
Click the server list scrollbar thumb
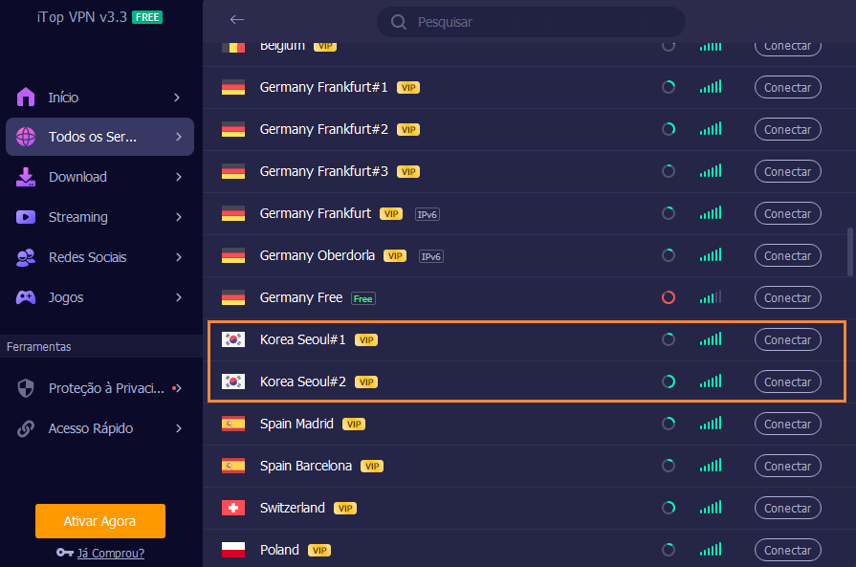(x=850, y=252)
